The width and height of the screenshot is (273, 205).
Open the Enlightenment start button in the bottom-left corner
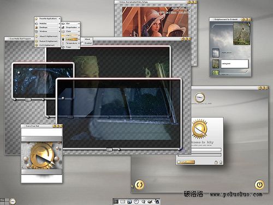point(13,201)
